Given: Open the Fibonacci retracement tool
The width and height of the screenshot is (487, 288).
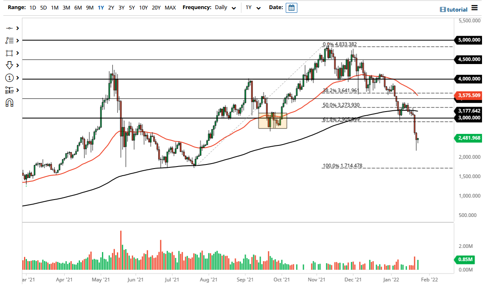Looking at the screenshot, I should [x=10, y=40].
